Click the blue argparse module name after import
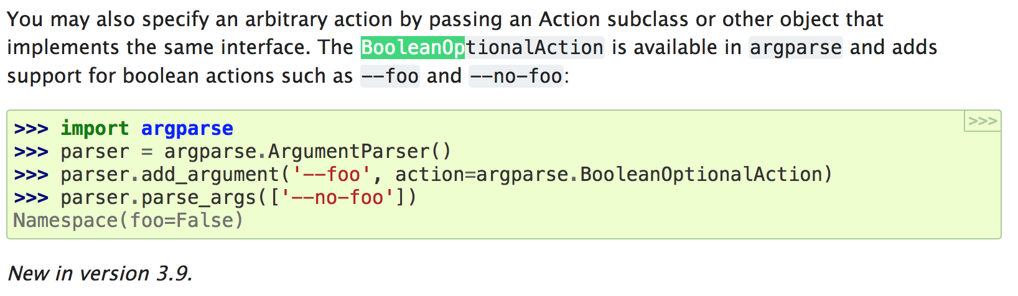Screen dimensions: 1018x296 click(187, 129)
